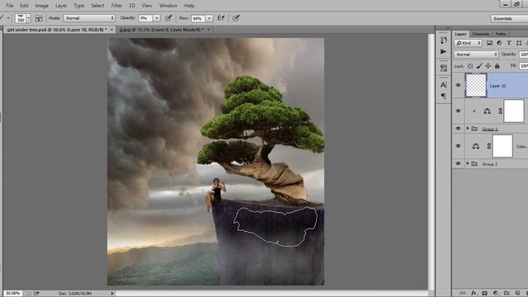Select white mask thumbnail of Color... layer
This screenshot has height=297, width=528.
click(502, 146)
